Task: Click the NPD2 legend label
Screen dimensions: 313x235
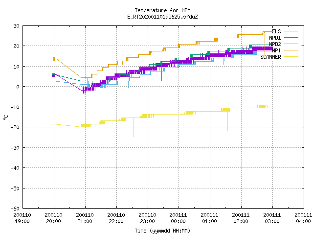Action: (x=275, y=44)
